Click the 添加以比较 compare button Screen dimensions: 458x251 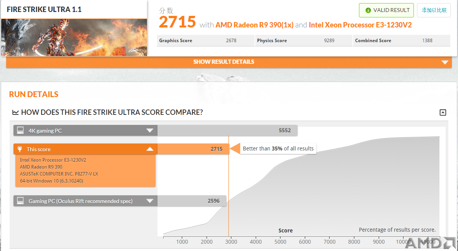tap(434, 10)
